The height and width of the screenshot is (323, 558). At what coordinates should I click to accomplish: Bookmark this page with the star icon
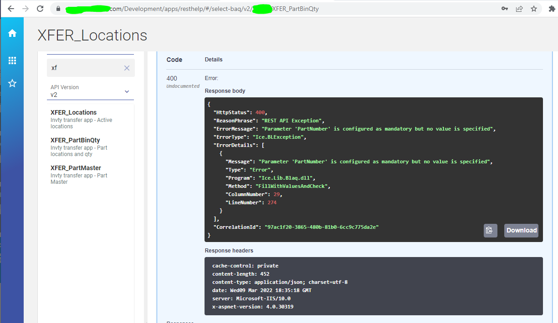[534, 9]
